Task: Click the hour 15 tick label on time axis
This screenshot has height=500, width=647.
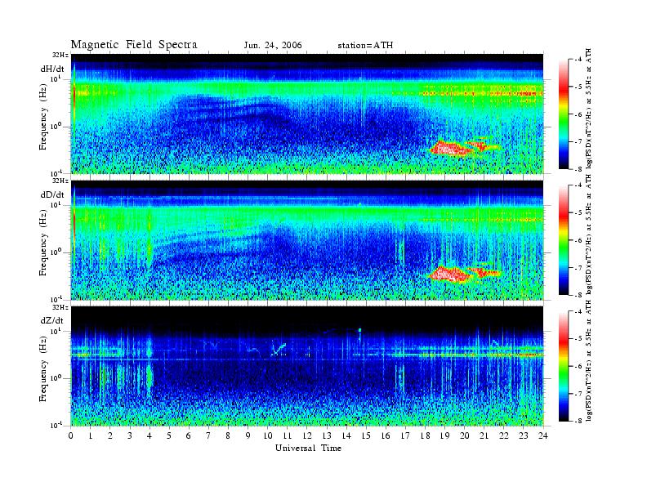Action: (366, 436)
